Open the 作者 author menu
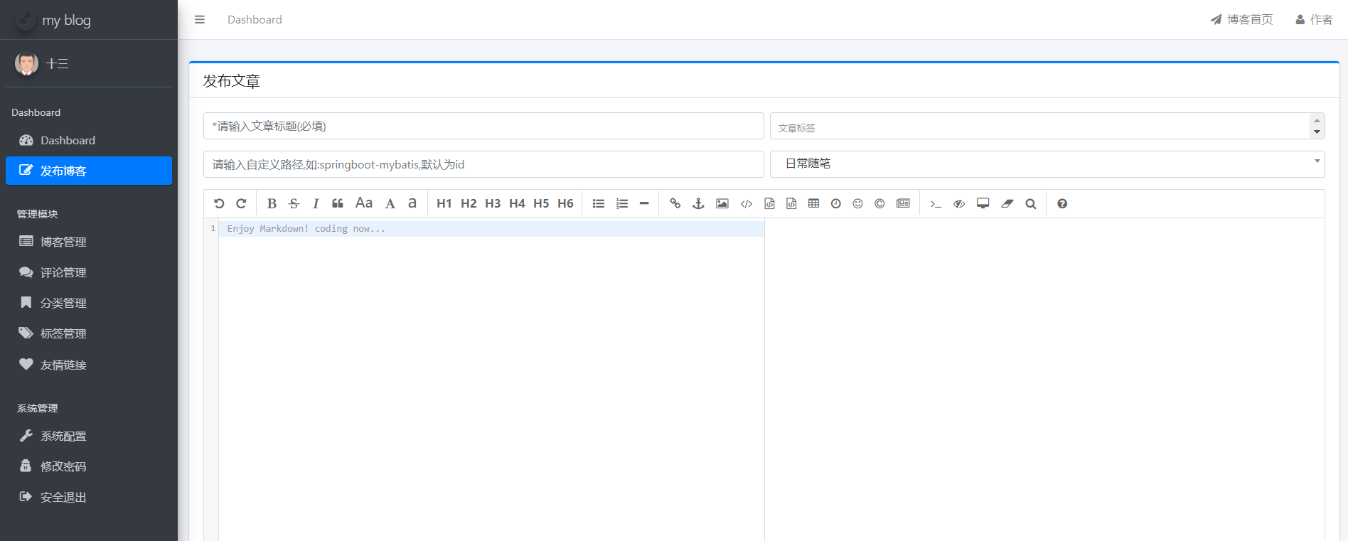Screen dimensions: 1348x541 coord(1314,19)
